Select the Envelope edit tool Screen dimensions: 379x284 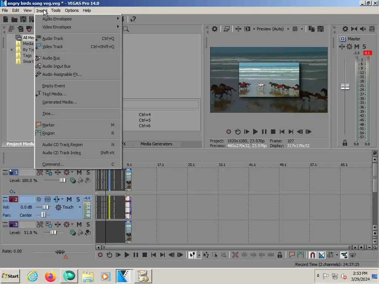(x=206, y=255)
